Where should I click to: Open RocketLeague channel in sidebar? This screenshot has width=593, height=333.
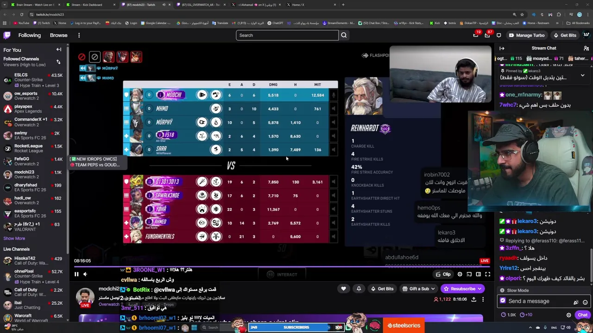[x=33, y=148]
